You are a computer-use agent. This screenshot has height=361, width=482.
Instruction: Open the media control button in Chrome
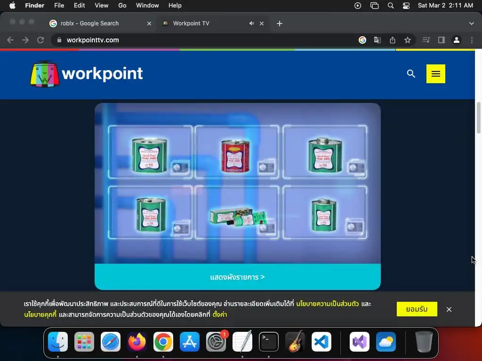[x=426, y=40]
